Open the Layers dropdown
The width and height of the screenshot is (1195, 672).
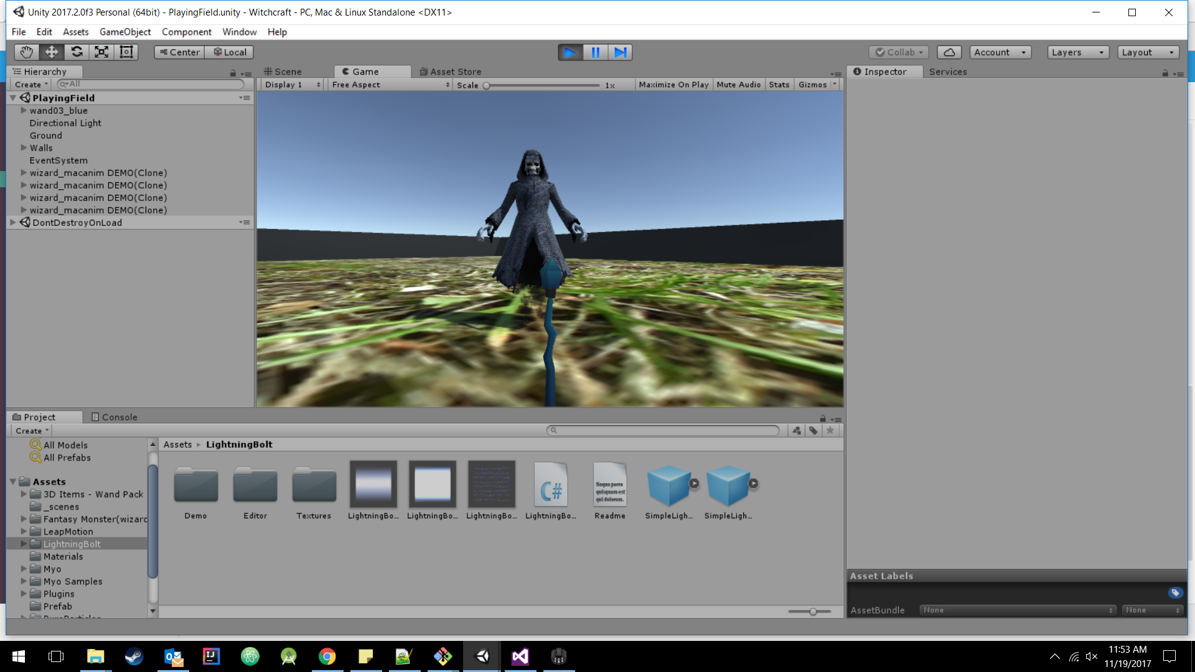(1078, 52)
